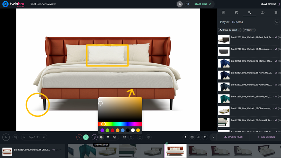Select Bru-62228 Warlock 28-Chartreuse item
Screen dimensions: 281x158
pyautogui.click(x=249, y=110)
